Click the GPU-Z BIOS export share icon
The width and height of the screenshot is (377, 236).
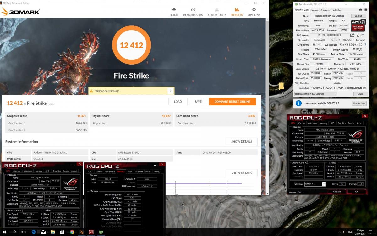click(x=352, y=35)
